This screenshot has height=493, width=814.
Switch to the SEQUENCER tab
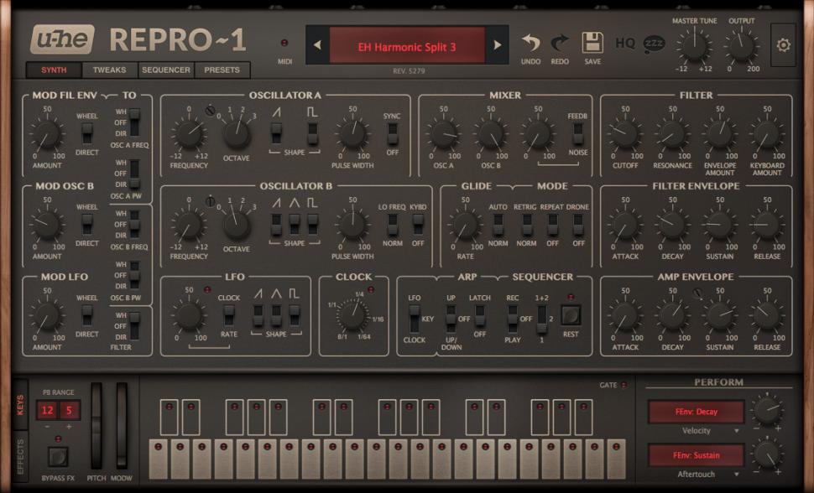pos(165,70)
